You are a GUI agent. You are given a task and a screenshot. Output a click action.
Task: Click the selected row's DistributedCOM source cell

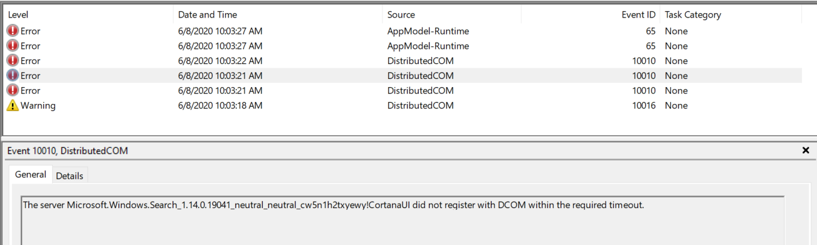420,76
